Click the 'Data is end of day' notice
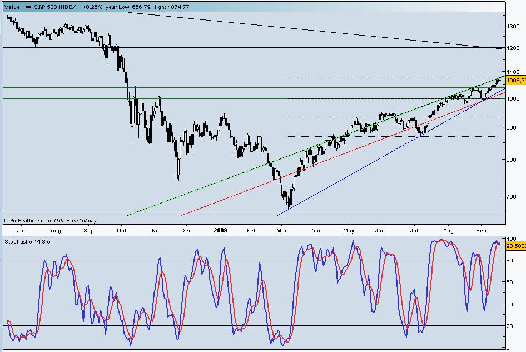Screen dimensions: 526x352 pos(76,220)
